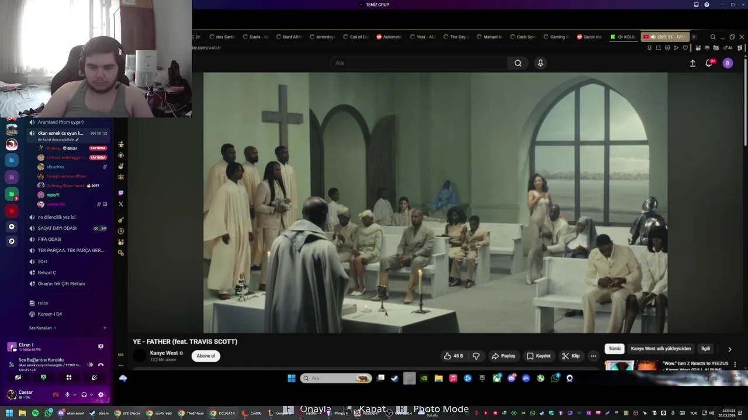The image size is (748, 420).
Task: Edit channel status Bir kanal durumu belirle
Action: (58, 140)
